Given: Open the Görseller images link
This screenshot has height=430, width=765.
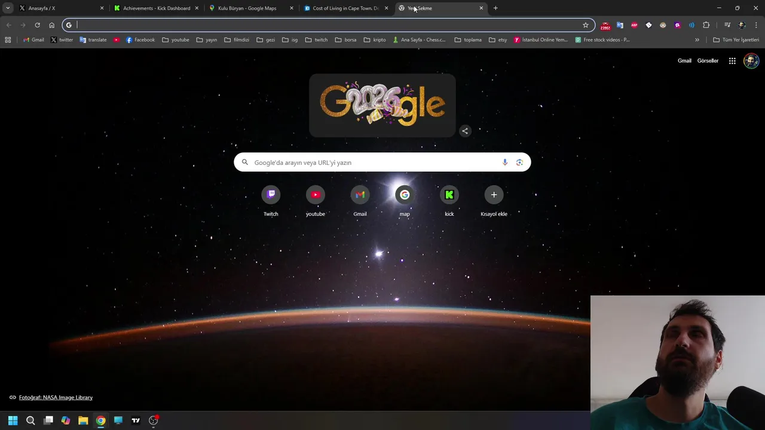Looking at the screenshot, I should (x=708, y=61).
